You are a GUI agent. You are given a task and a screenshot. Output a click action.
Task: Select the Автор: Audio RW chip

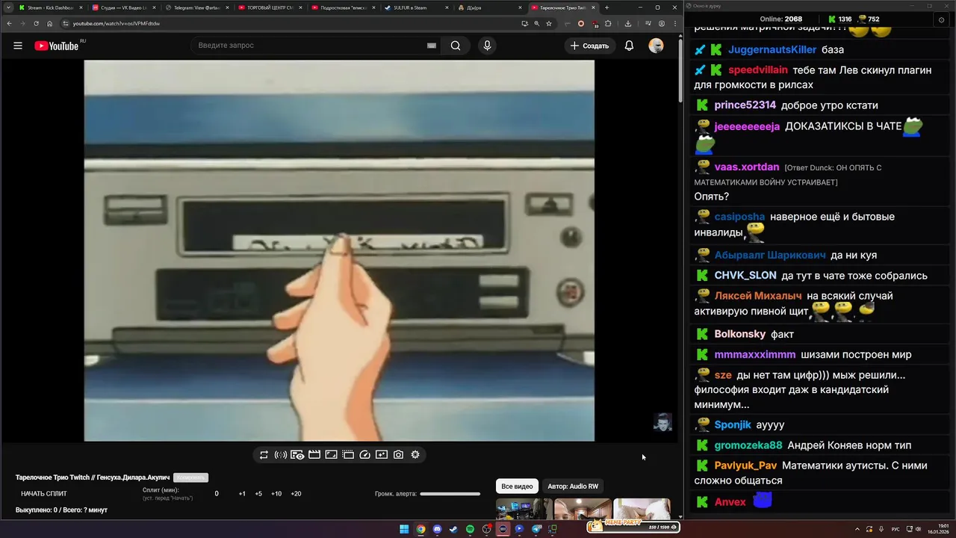pyautogui.click(x=573, y=486)
